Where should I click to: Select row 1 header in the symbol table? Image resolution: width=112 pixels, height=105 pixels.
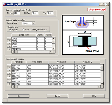tap(9, 38)
